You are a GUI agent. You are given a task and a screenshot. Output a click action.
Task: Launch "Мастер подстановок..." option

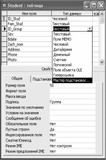(x=72, y=80)
